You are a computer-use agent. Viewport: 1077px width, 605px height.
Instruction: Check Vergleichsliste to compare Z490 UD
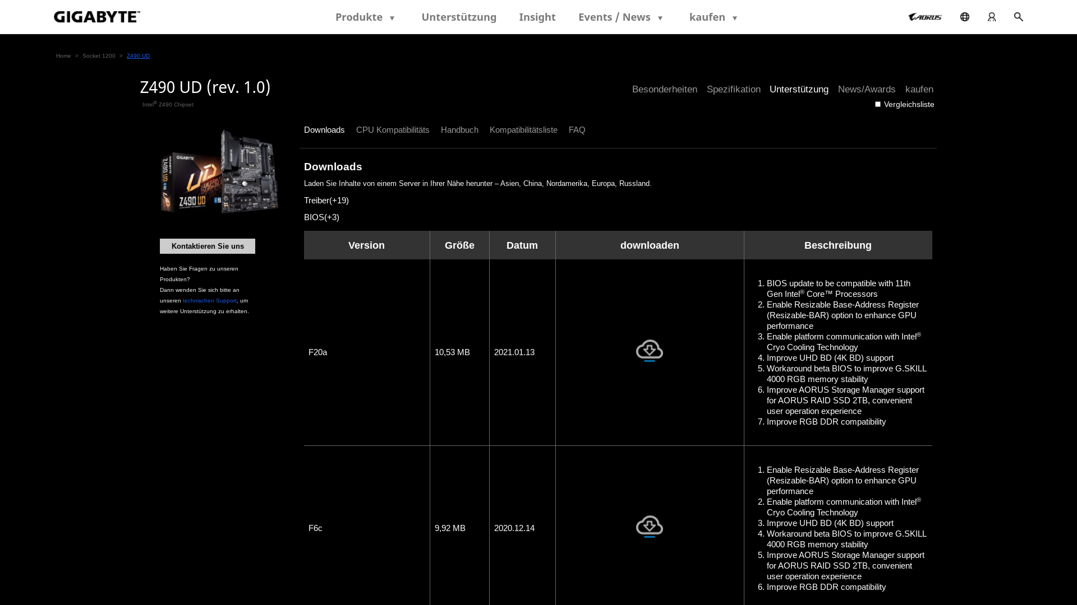(877, 104)
